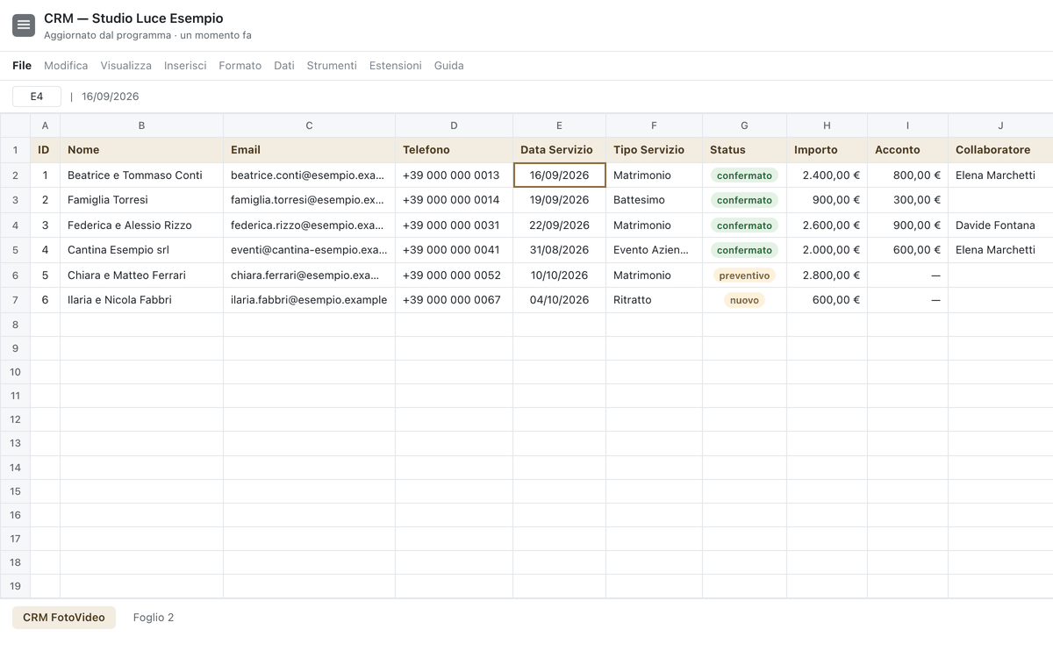Select the cell Famiglia Torresi

pos(142,200)
